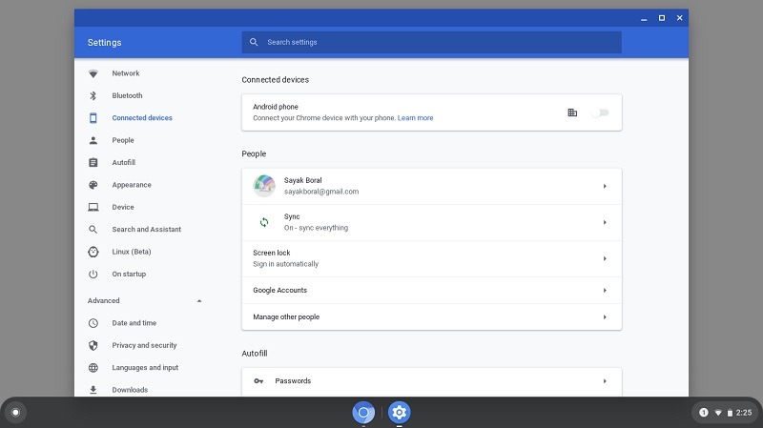The image size is (763, 428).
Task: Click the Advanced section label
Action: [104, 301]
